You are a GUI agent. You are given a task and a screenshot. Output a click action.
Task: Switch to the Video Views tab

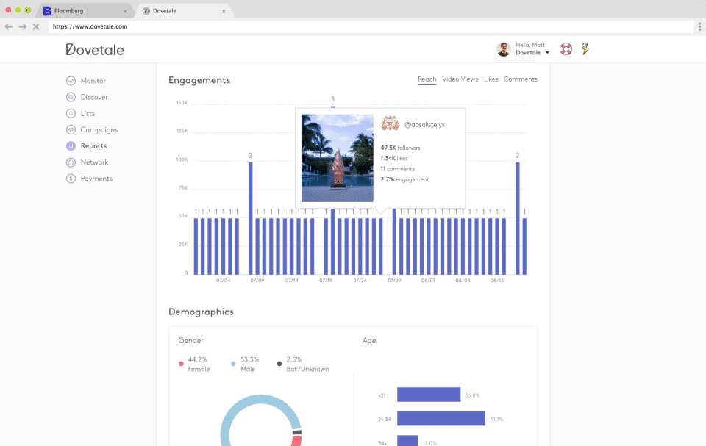point(460,79)
